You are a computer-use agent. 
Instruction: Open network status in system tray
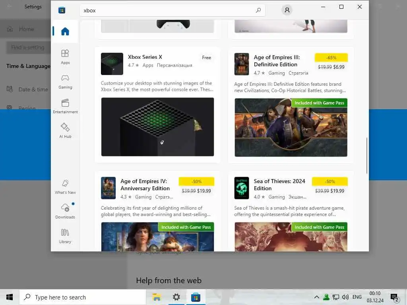click(336, 297)
